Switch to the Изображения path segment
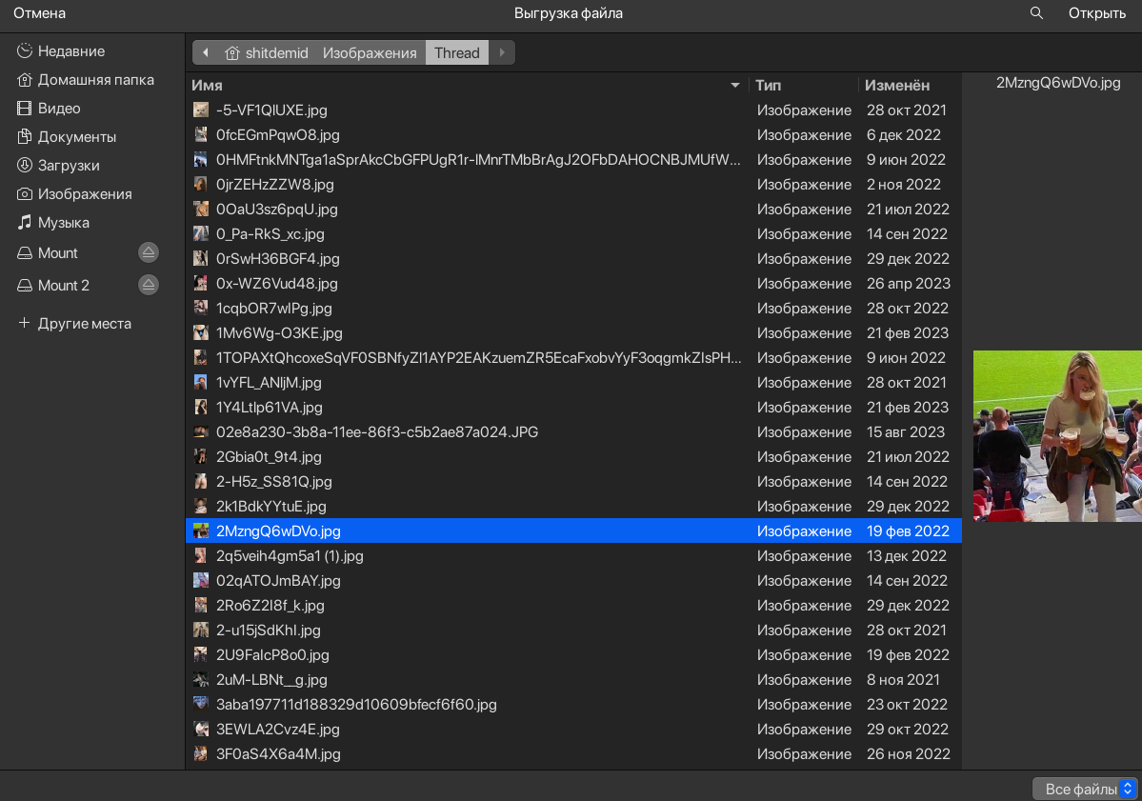This screenshot has height=801, width=1142. point(370,53)
